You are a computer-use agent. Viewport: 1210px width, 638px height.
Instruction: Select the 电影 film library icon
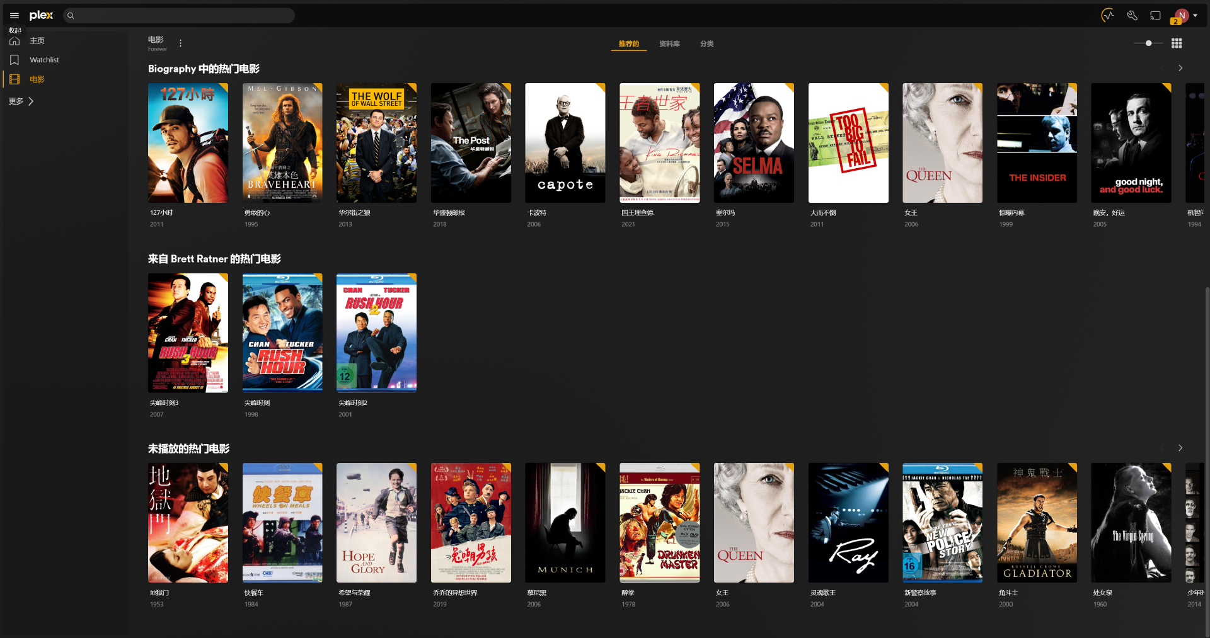(14, 79)
